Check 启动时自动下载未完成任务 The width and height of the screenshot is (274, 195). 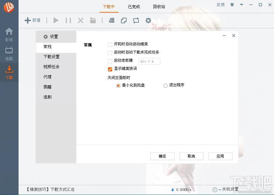[110, 53]
